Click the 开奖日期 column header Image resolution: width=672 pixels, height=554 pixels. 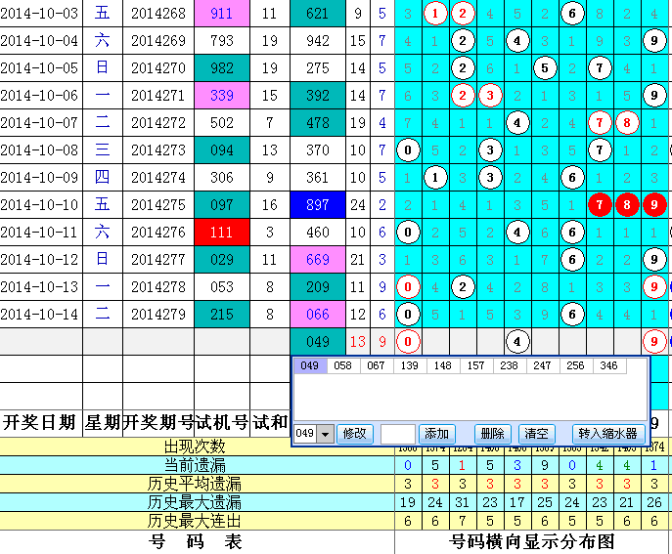coord(40,422)
